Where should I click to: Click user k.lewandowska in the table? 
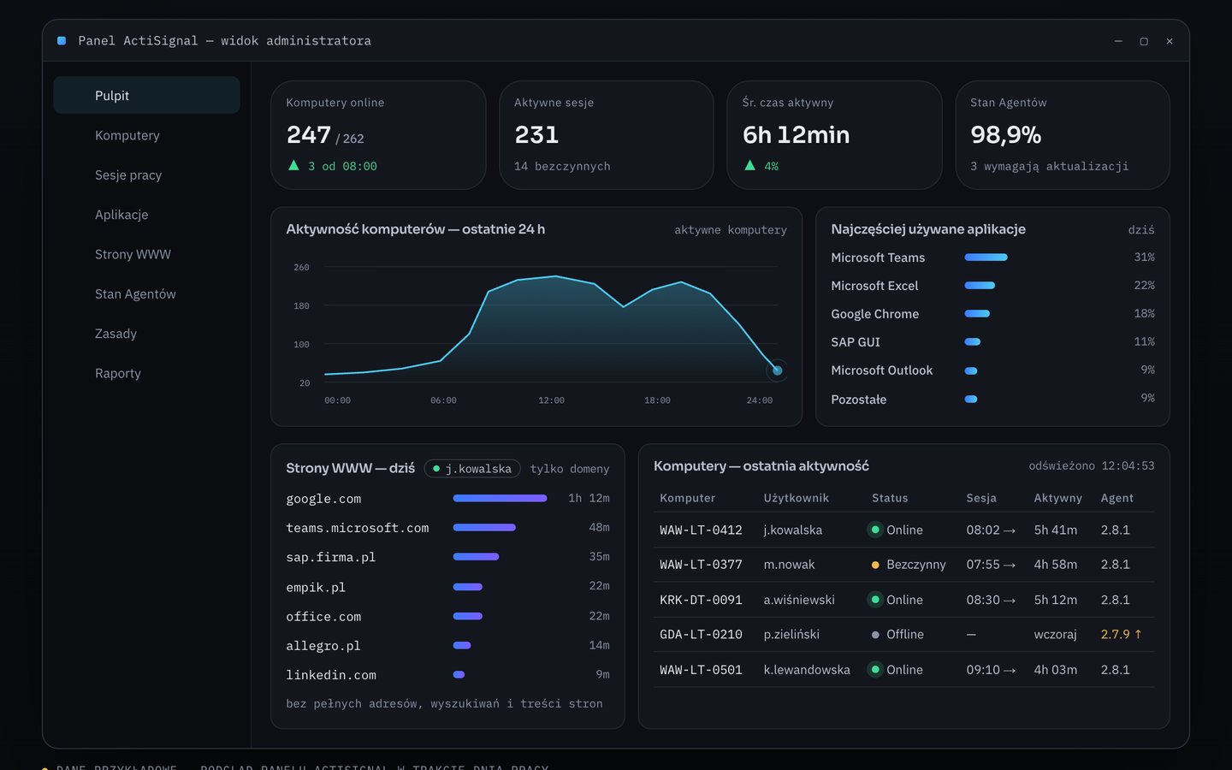pos(807,670)
